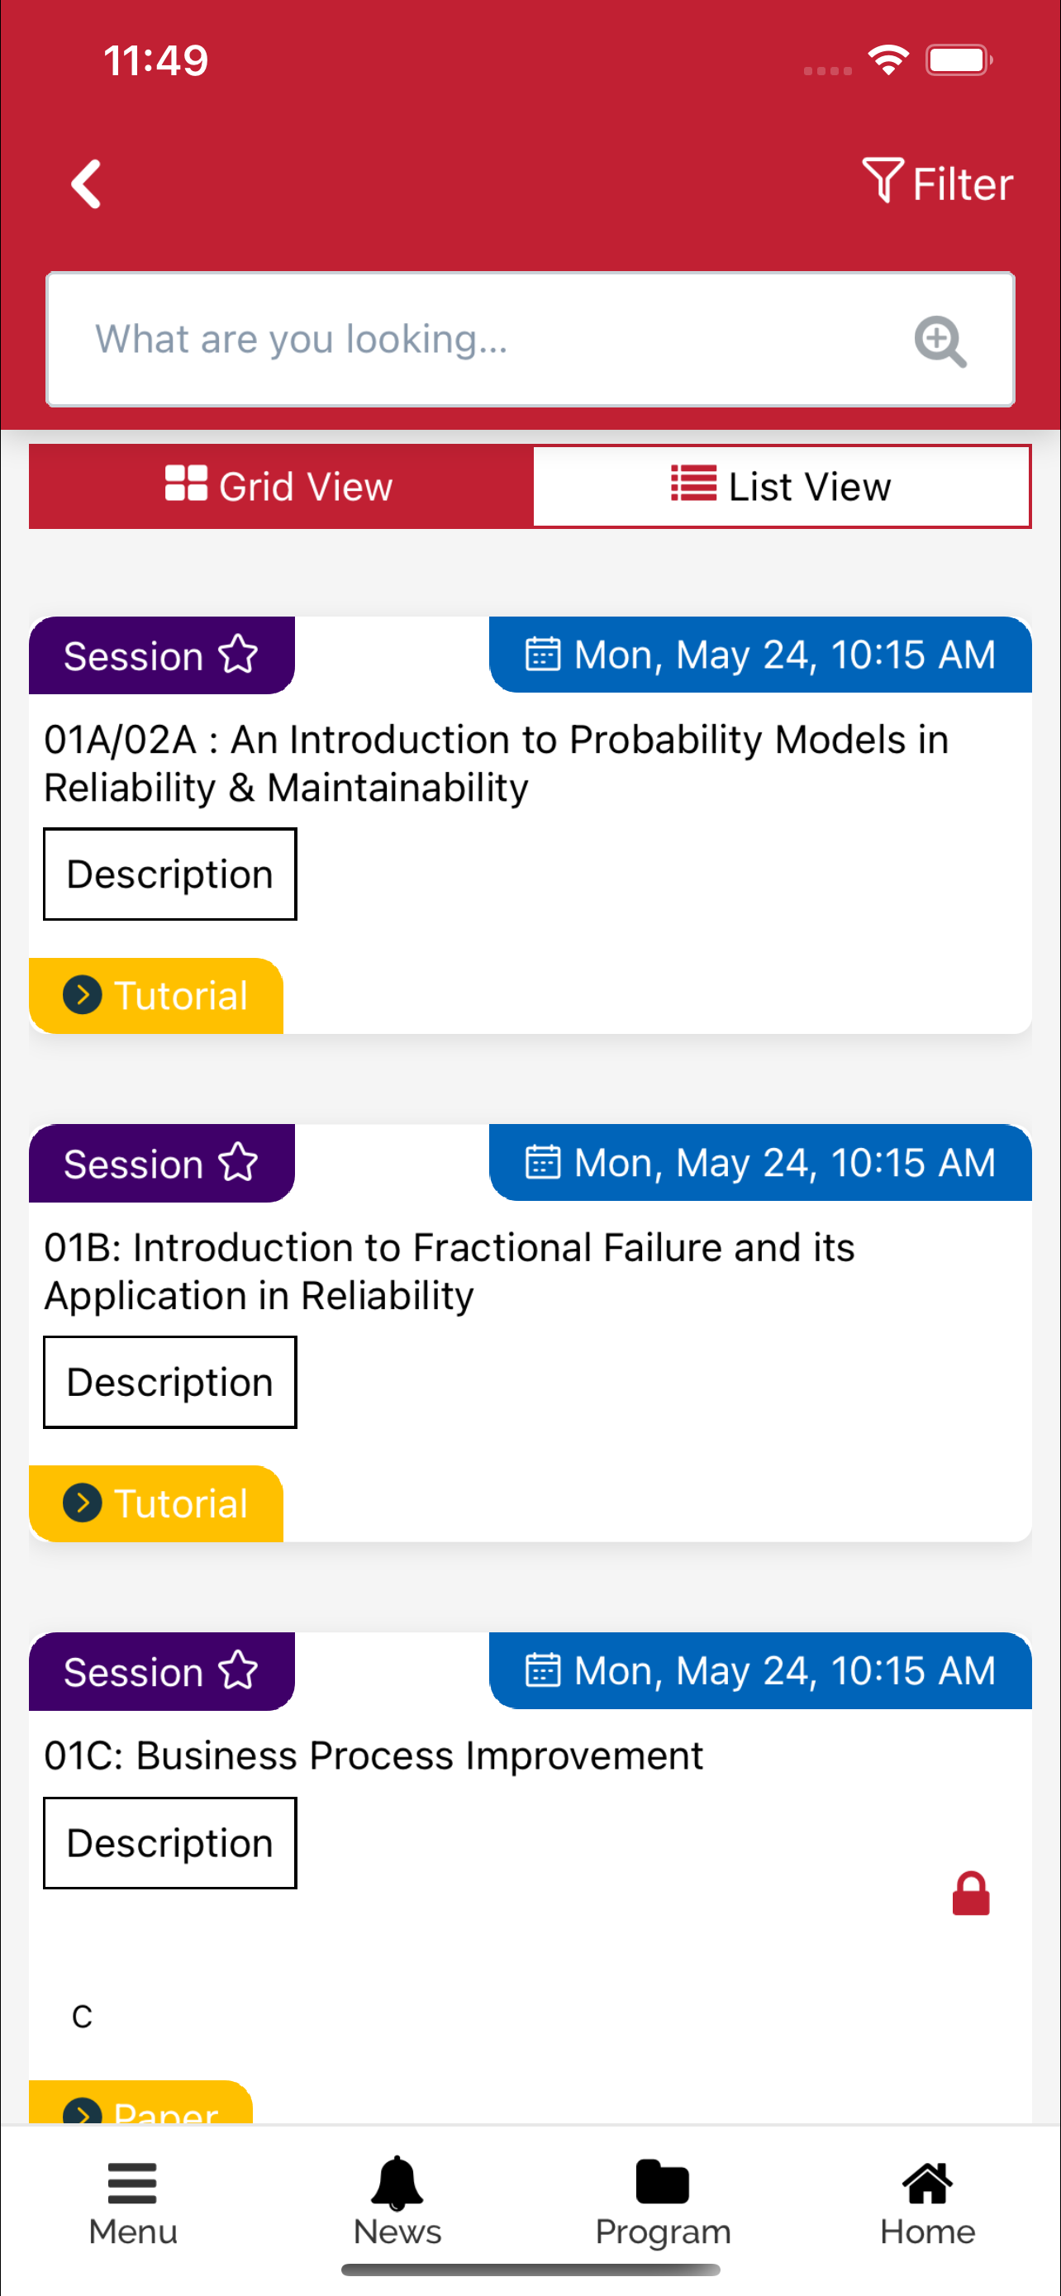Viewport: 1061px width, 2296px height.
Task: Open Description for 01A/02A session
Action: click(170, 874)
